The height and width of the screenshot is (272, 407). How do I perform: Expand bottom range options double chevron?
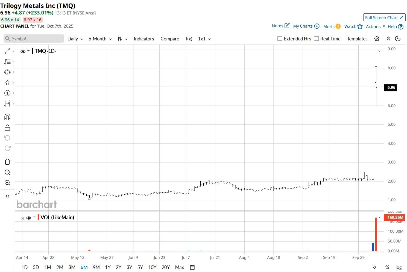pyautogui.click(x=374, y=267)
